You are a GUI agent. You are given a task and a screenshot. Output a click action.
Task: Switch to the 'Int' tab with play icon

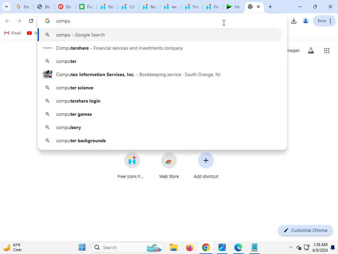coord(233,7)
